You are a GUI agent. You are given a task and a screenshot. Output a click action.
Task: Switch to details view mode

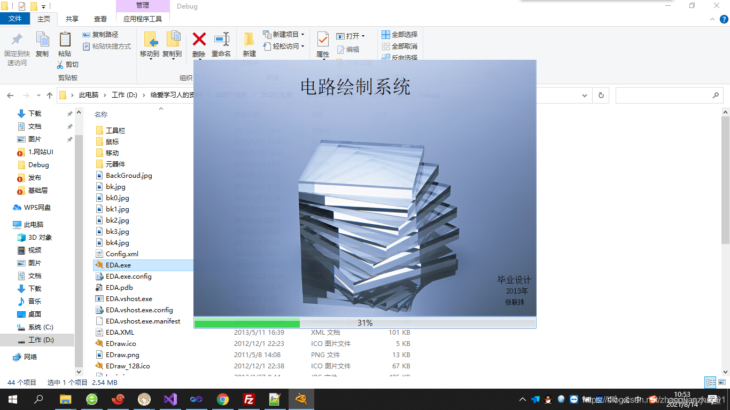point(710,382)
